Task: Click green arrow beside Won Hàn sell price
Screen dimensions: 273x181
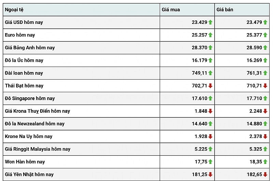Action: [265, 162]
